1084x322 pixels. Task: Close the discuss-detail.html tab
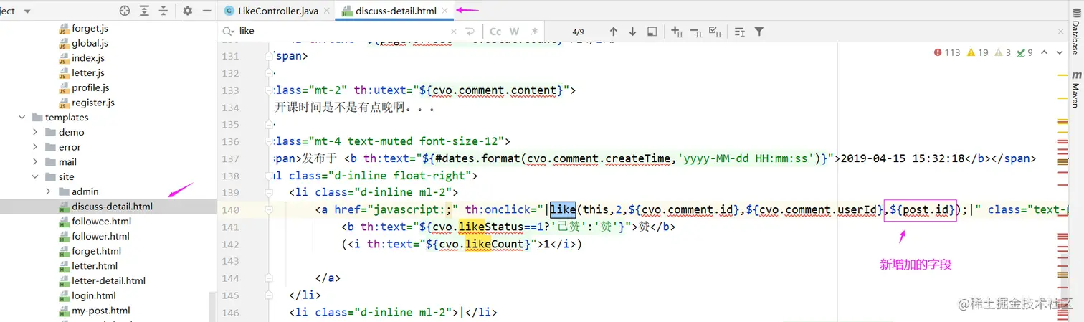click(445, 11)
